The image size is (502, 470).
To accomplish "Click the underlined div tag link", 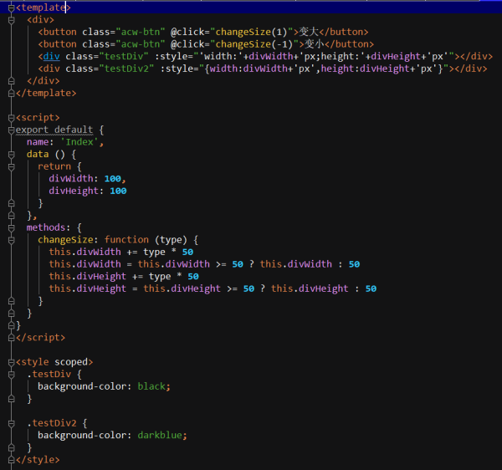I will (52, 56).
